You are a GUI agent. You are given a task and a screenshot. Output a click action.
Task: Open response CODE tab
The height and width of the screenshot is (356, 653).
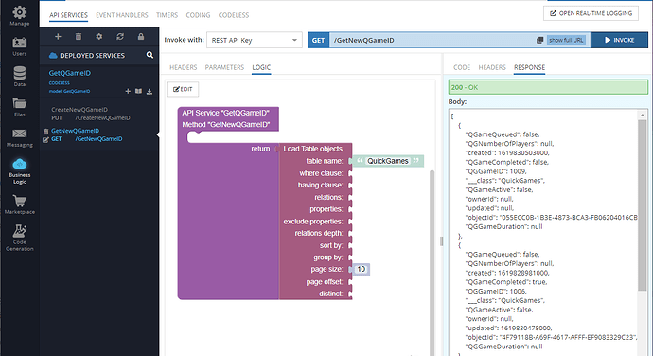pyautogui.click(x=462, y=67)
